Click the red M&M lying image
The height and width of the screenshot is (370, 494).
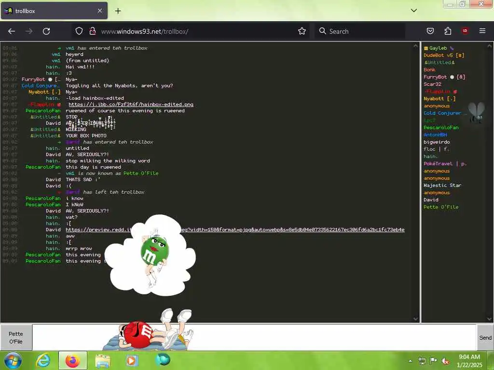click(x=148, y=330)
